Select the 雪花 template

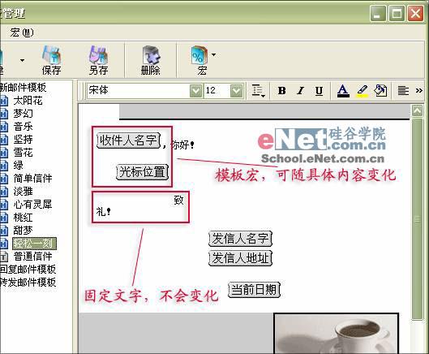pos(23,153)
